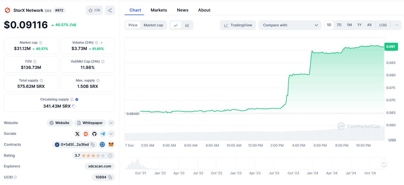Select the line chart type
The height and width of the screenshot is (185, 404).
tap(176, 25)
